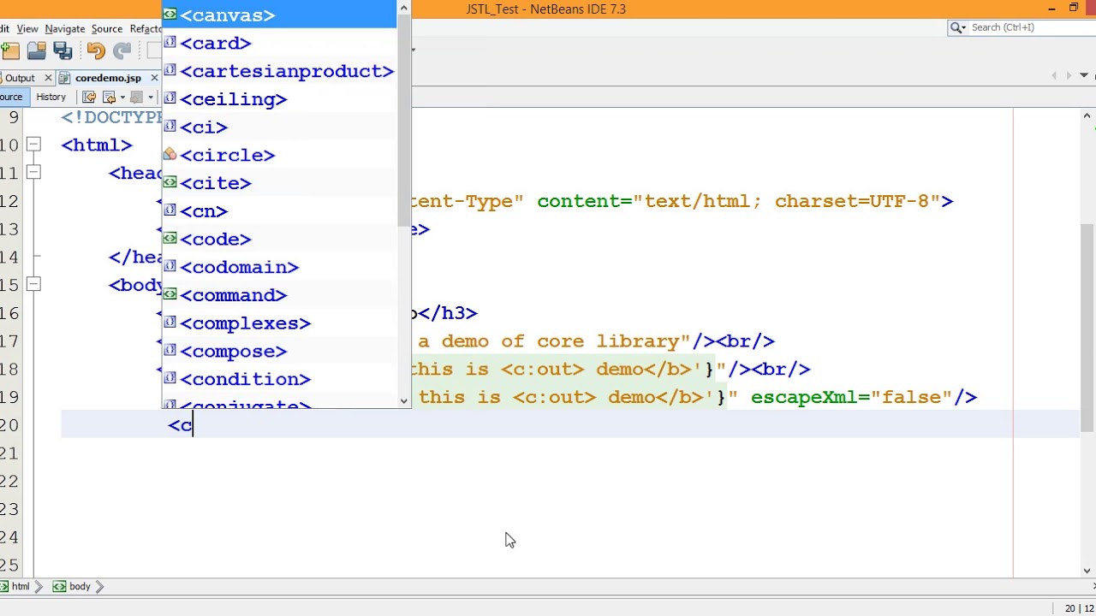
Task: Collapse the html tag fold on line 10
Action: tap(33, 145)
